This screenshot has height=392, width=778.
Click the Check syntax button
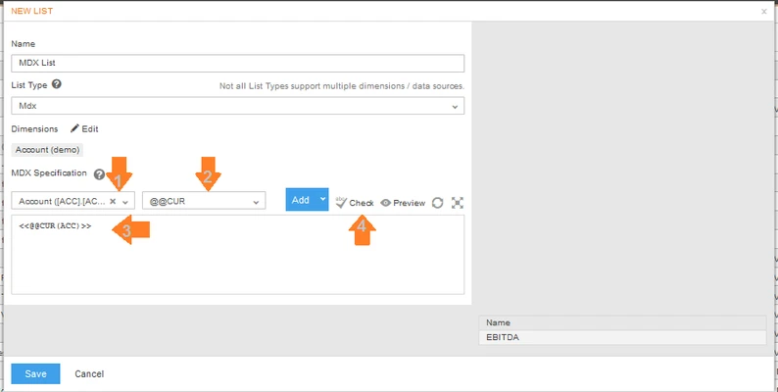tap(355, 203)
